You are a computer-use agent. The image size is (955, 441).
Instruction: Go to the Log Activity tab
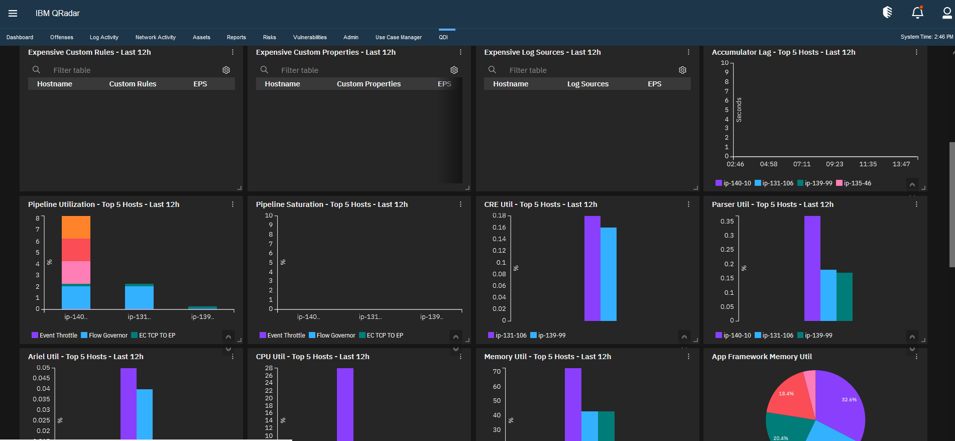tap(104, 37)
